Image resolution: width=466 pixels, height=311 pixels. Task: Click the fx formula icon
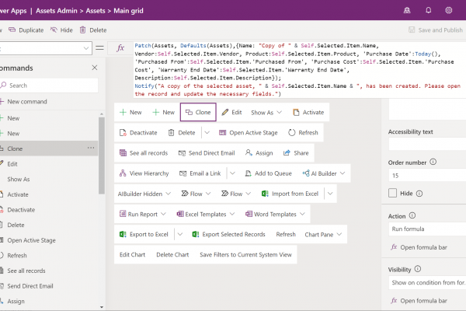(120, 48)
